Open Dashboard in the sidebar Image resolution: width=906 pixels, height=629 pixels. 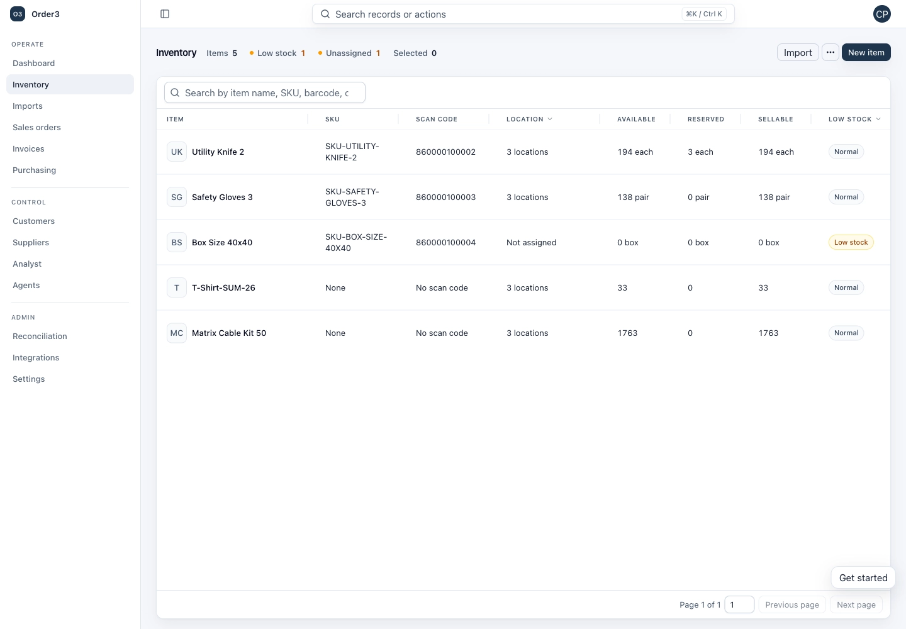pyautogui.click(x=70, y=63)
